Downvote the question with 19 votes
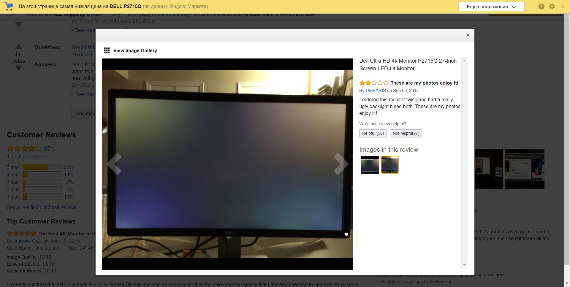The image size is (570, 287). [18, 68]
